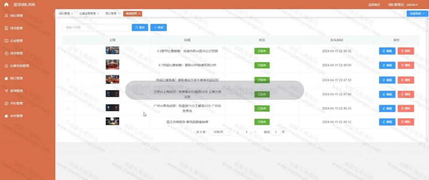Edit the news posted at 22:47:00
The image size is (429, 180).
pyautogui.click(x=387, y=94)
